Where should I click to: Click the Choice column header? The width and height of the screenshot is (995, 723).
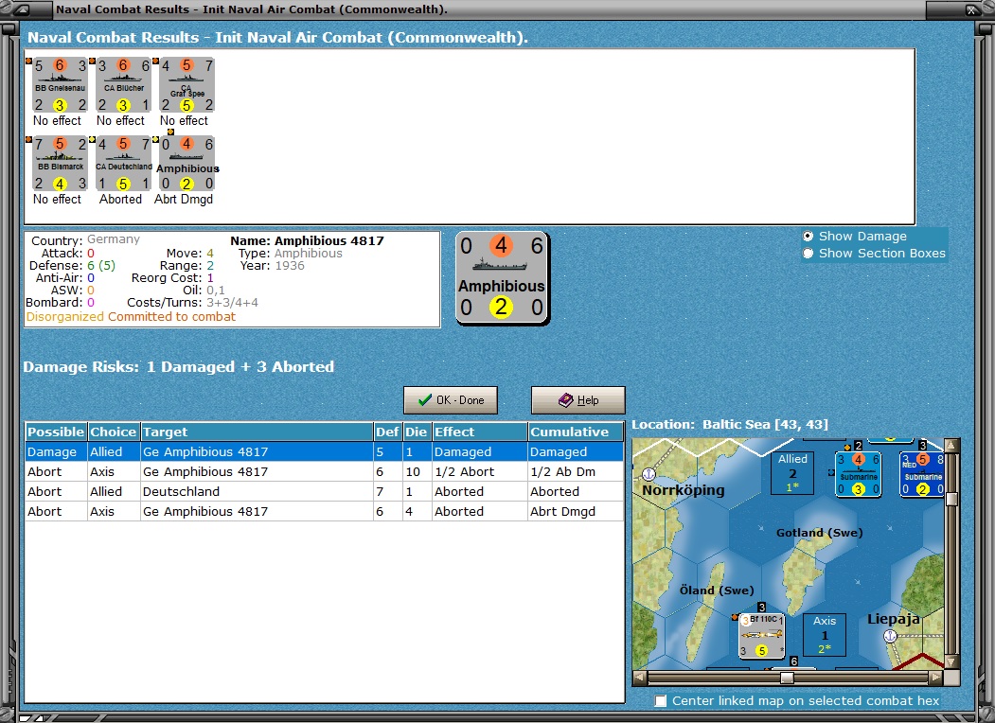tap(114, 432)
